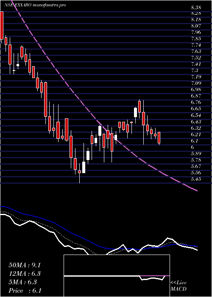Screen dimensions: 212x297
Task: Click the 5.67 price axis label
Action: tap(196, 166)
